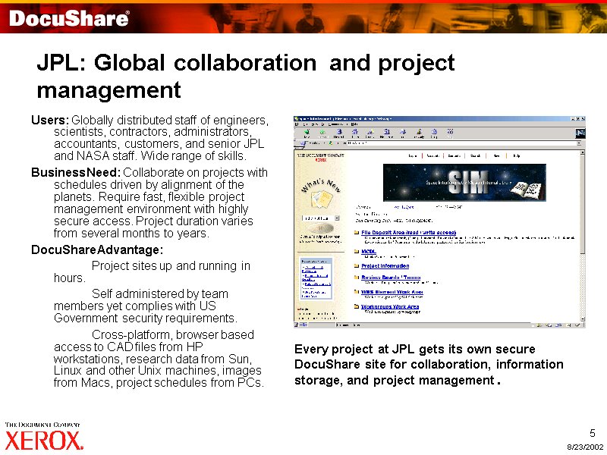Click the Back arrow in Netscape toolbar
The image size is (607, 455).
307,132
